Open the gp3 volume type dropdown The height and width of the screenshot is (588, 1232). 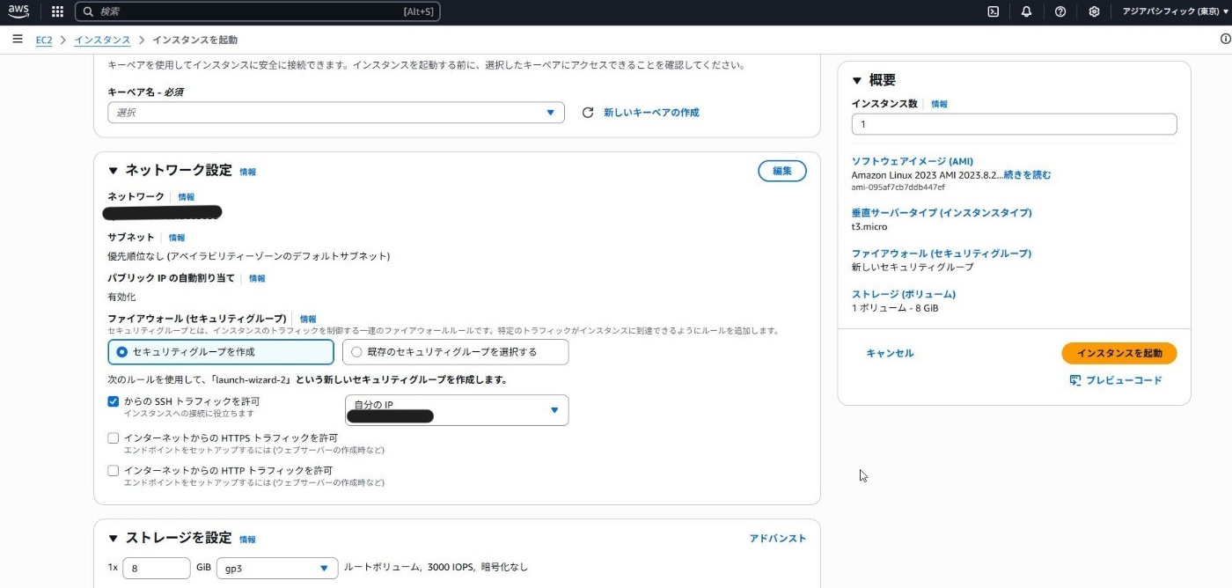pyautogui.click(x=277, y=569)
